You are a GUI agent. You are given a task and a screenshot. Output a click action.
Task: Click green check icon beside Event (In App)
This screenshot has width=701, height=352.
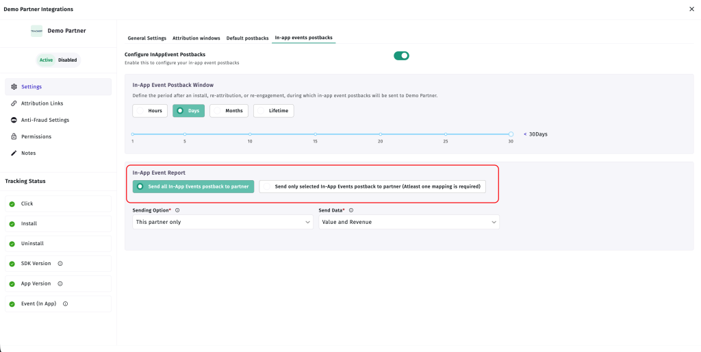[12, 304]
